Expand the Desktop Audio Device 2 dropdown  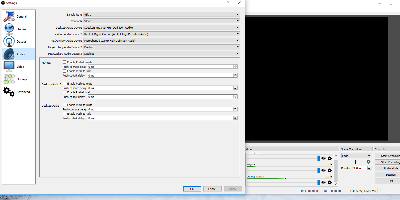tap(162, 34)
